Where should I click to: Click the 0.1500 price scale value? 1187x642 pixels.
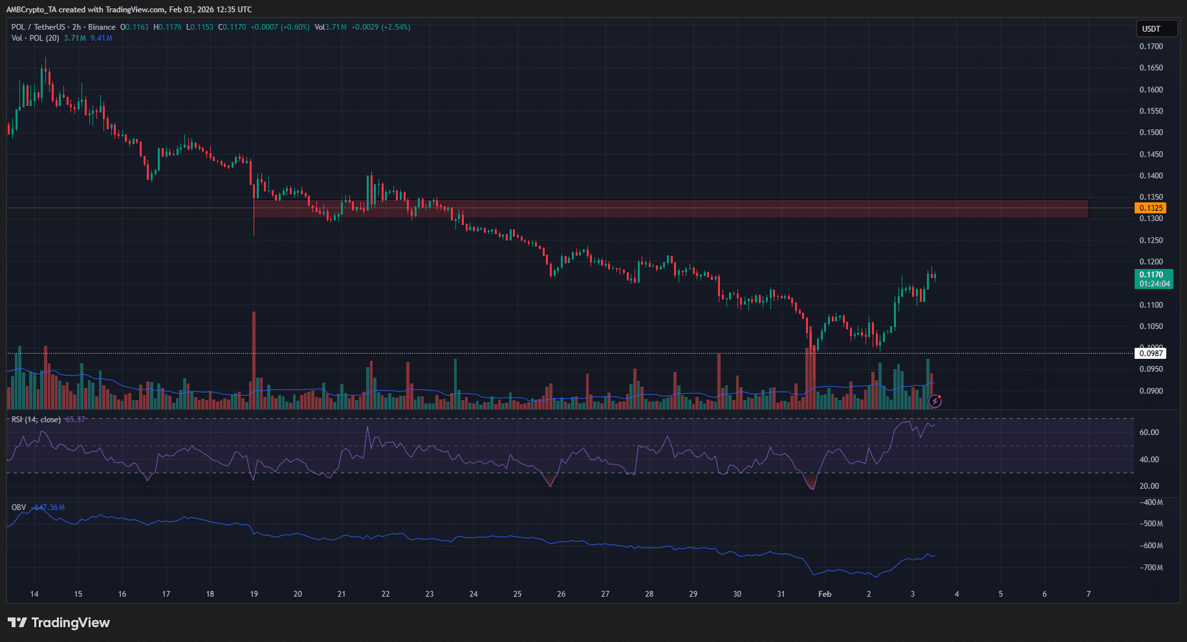pos(1151,133)
